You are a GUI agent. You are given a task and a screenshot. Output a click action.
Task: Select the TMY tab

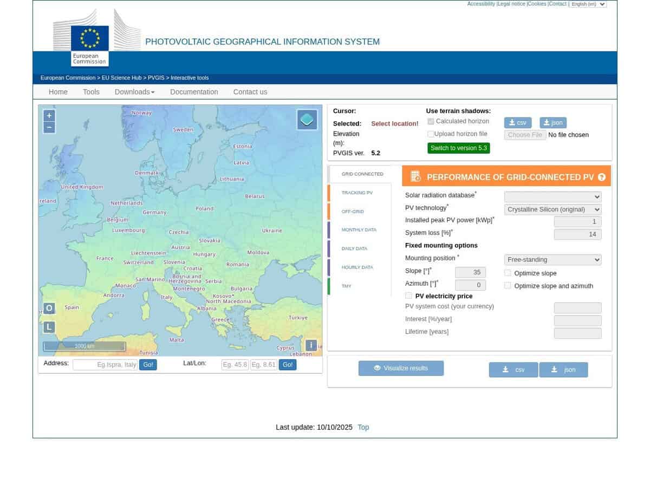coord(346,286)
